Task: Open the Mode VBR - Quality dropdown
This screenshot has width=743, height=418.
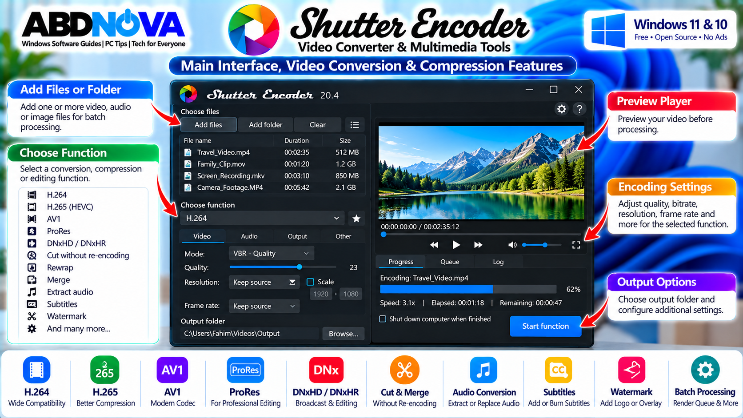Action: tap(272, 253)
